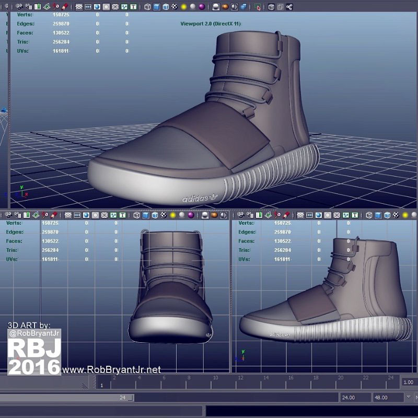Click UVs count 161811 in bottom-right panel

283,259
